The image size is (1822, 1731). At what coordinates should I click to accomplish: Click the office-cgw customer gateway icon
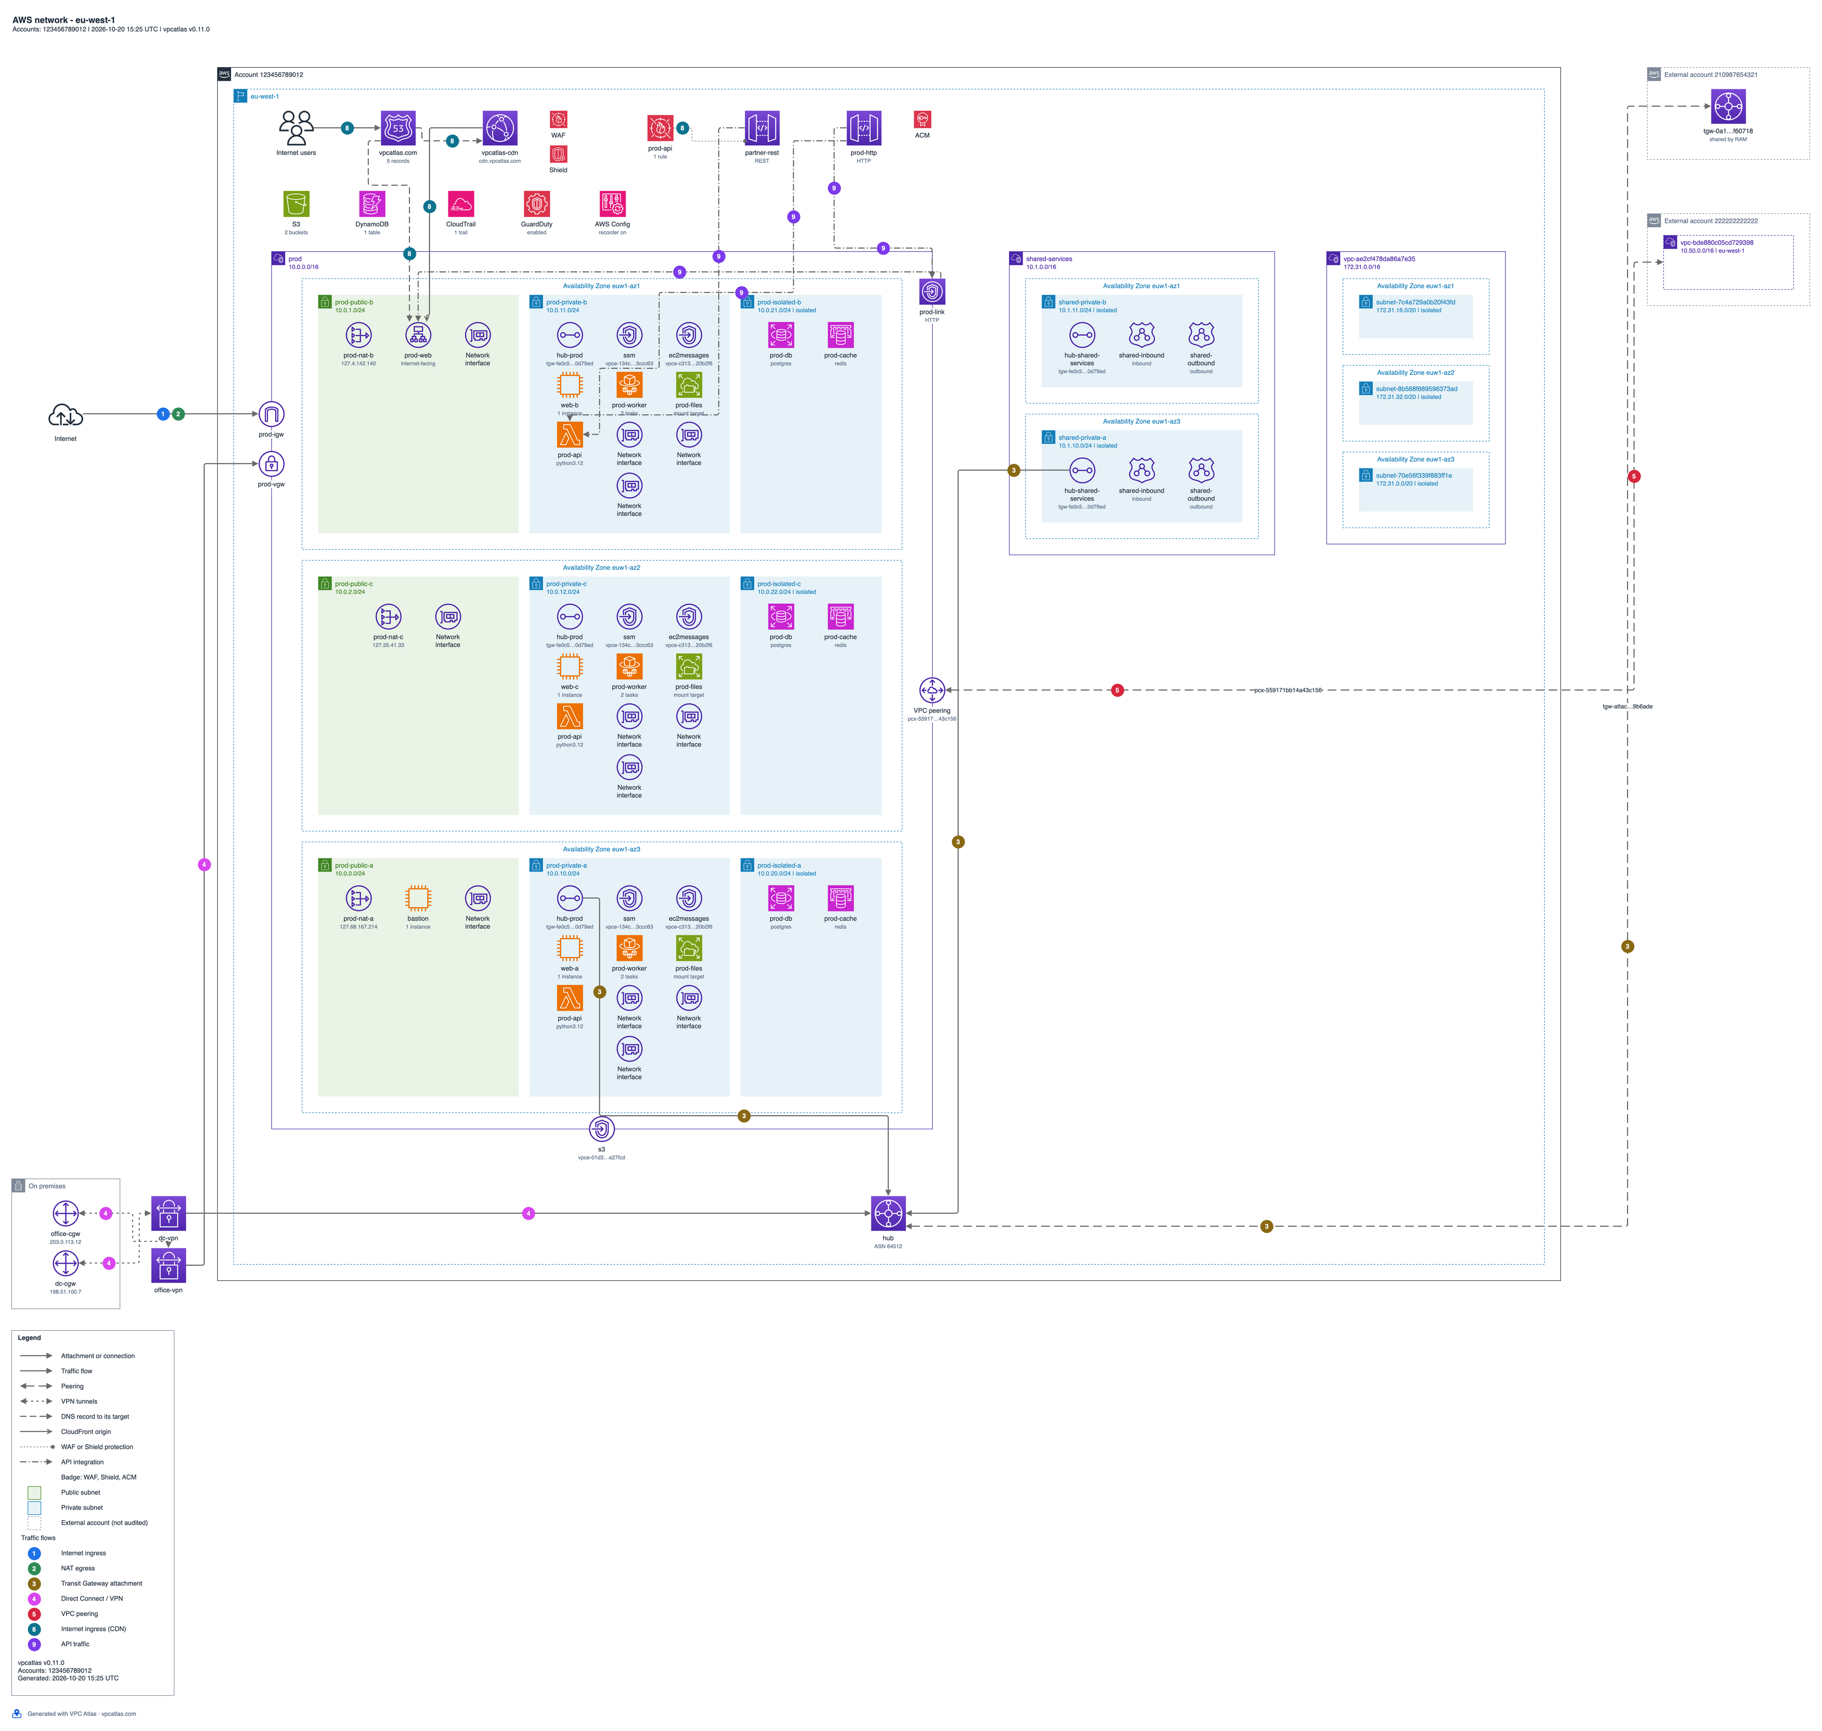coord(66,1213)
